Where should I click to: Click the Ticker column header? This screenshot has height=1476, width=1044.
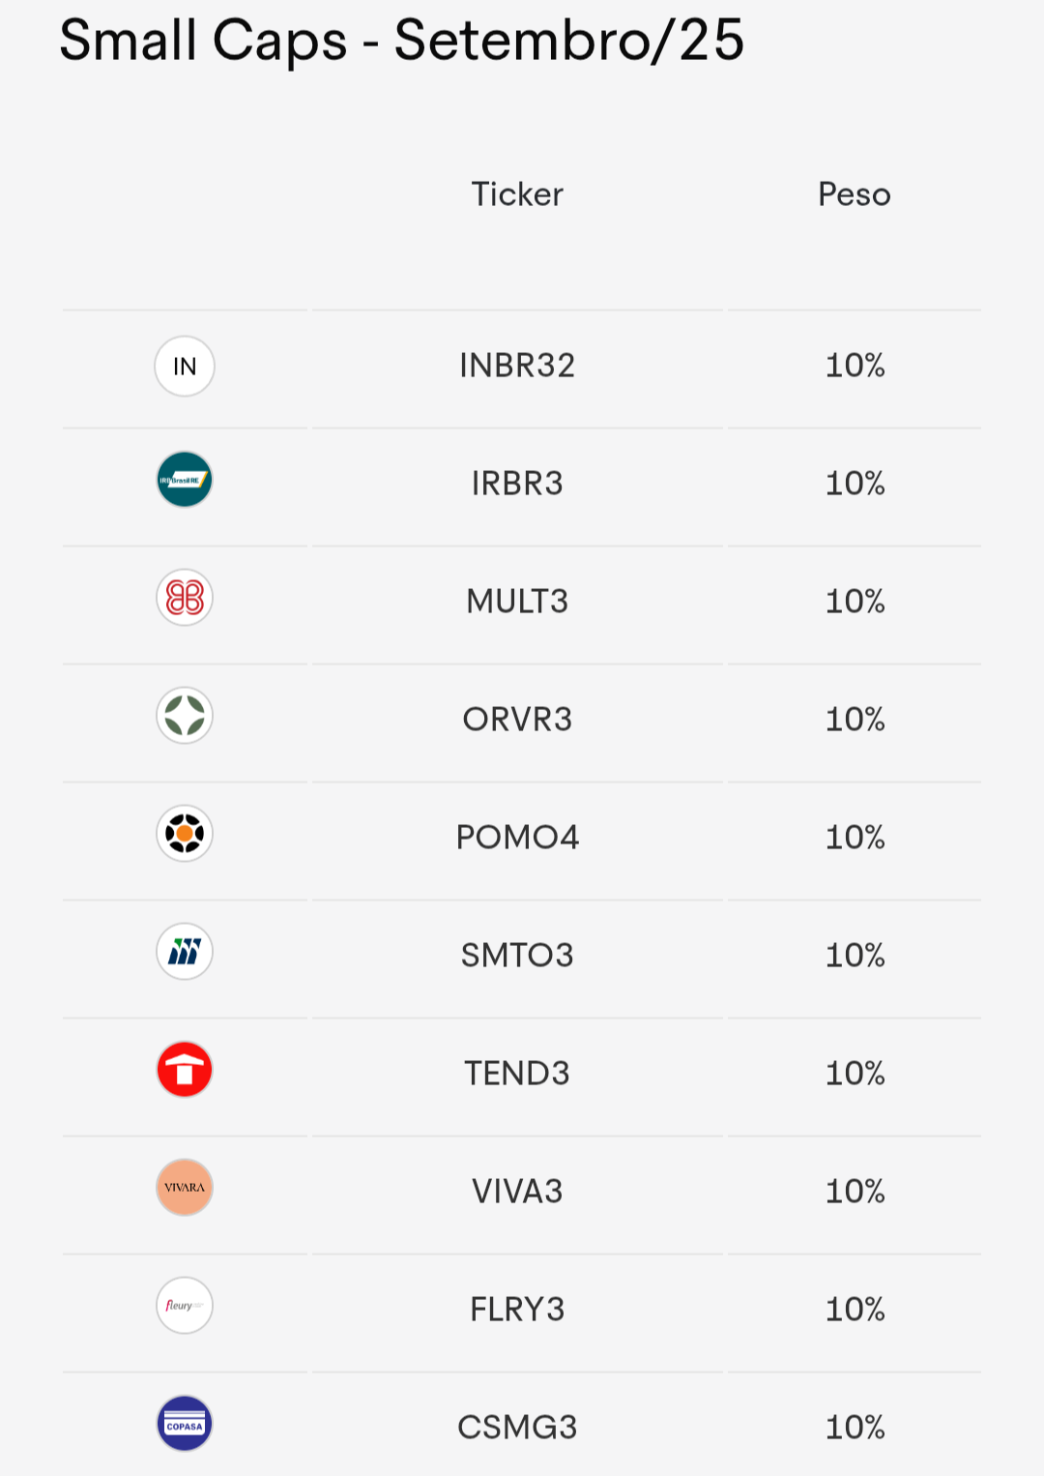point(517,194)
